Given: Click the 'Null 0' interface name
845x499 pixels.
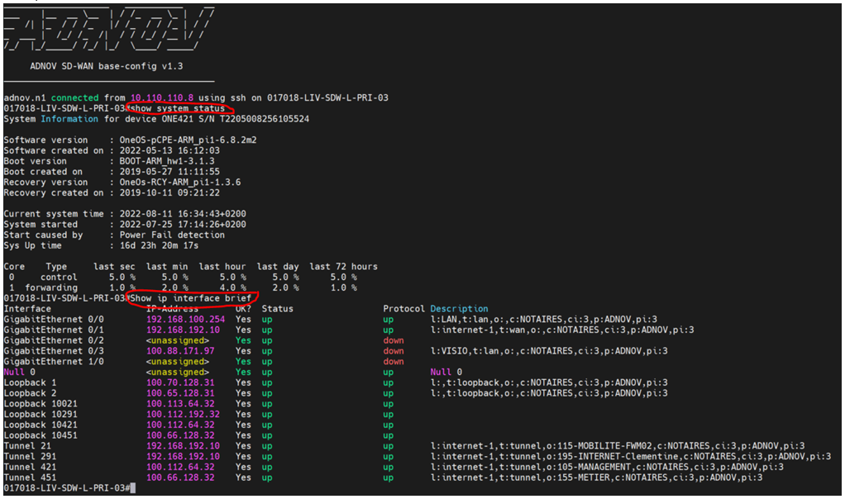Looking at the screenshot, I should pyautogui.click(x=19, y=372).
